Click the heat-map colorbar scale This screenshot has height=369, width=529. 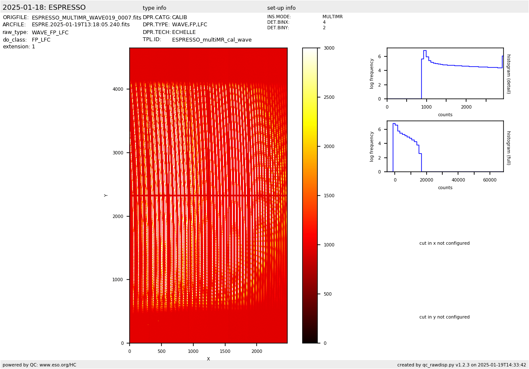tap(310, 195)
